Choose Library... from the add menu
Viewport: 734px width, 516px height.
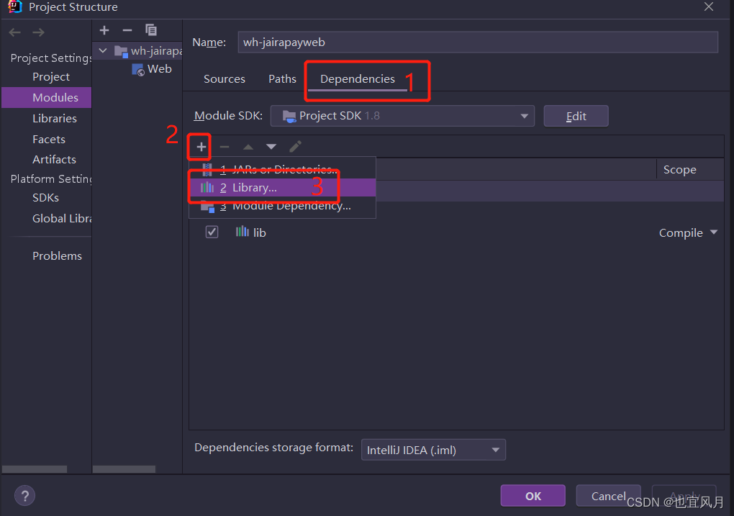(282, 188)
